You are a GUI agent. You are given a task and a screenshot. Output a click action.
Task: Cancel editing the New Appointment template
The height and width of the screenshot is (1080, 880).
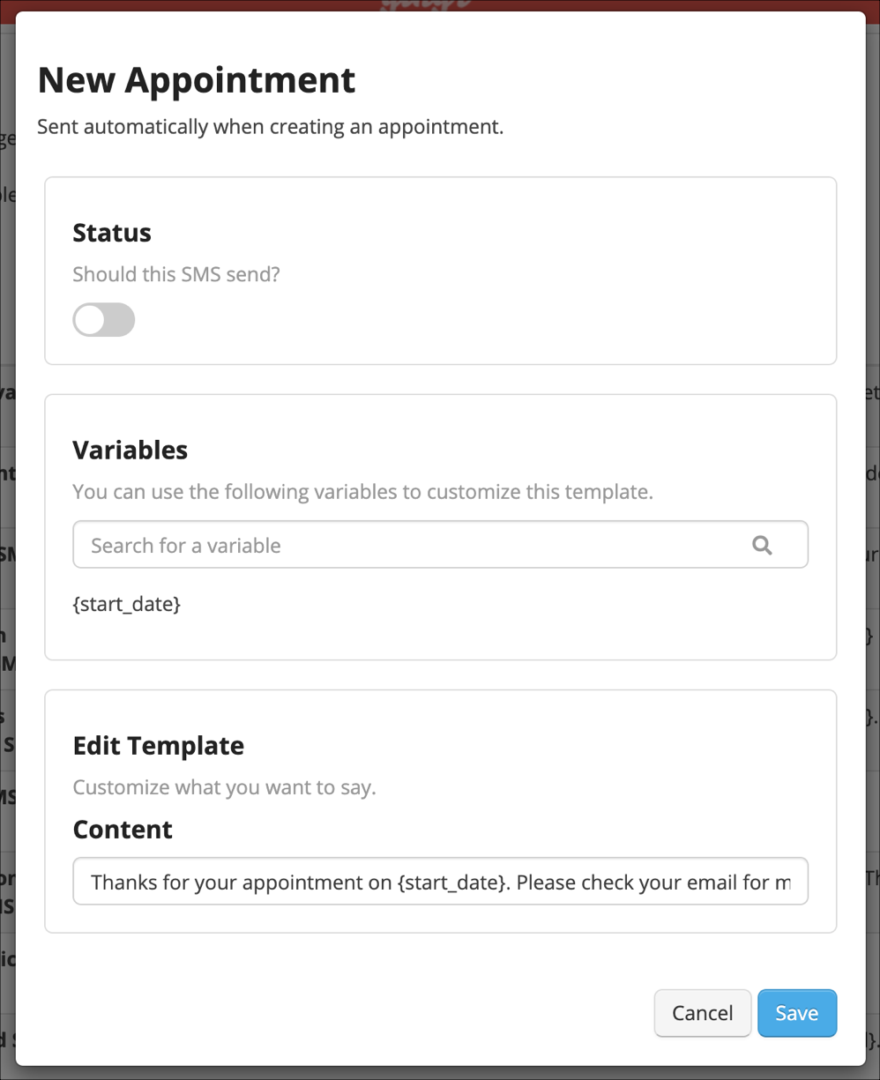pos(702,1012)
